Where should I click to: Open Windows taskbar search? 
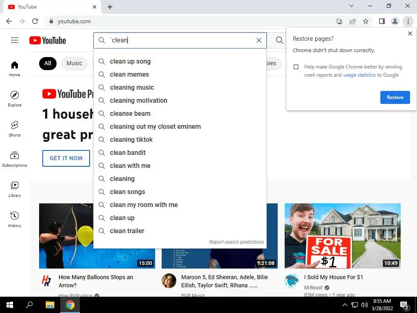29,305
